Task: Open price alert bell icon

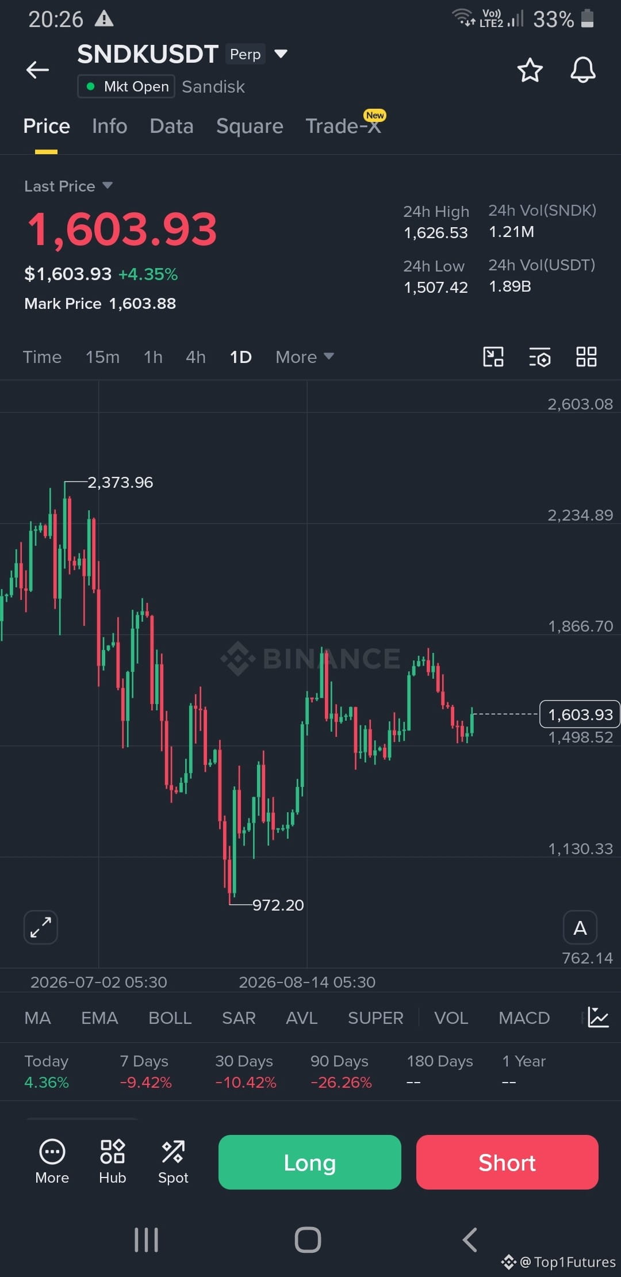Action: pos(582,70)
